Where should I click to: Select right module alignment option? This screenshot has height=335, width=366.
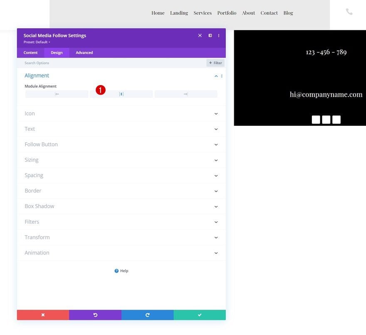tap(186, 94)
